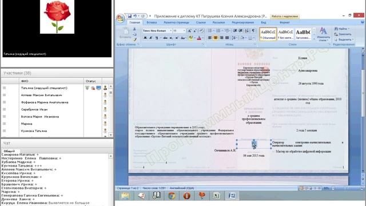The height and width of the screenshot is (206, 366).
Task: Increase font size with grow font icon
Action: [x=189, y=30]
